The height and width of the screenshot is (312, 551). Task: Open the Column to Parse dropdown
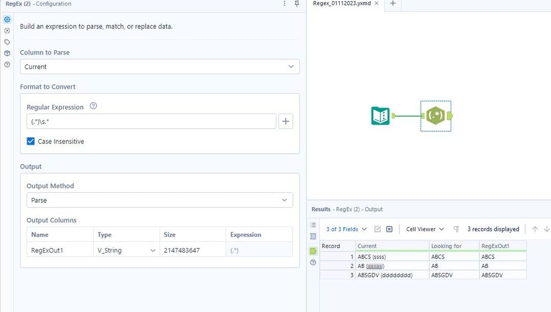pos(160,67)
